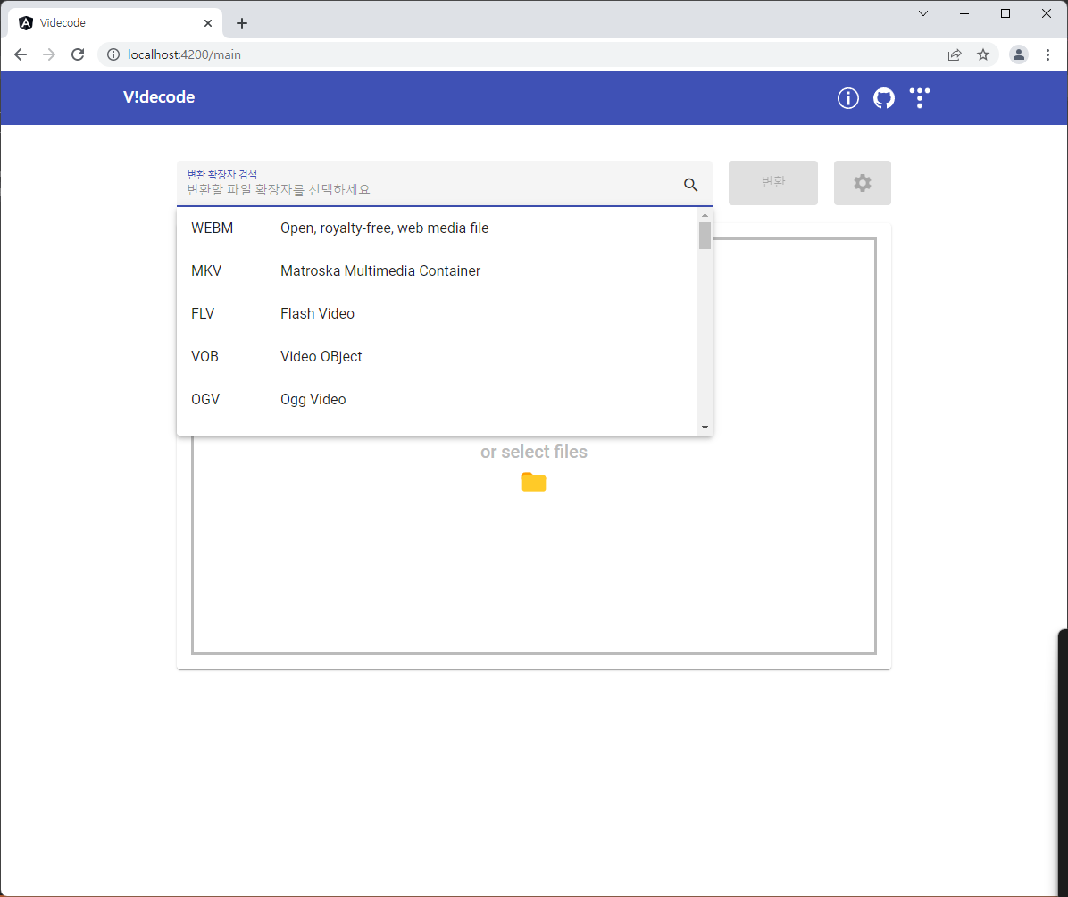
Task: Reload the localhost page
Action: [x=78, y=54]
